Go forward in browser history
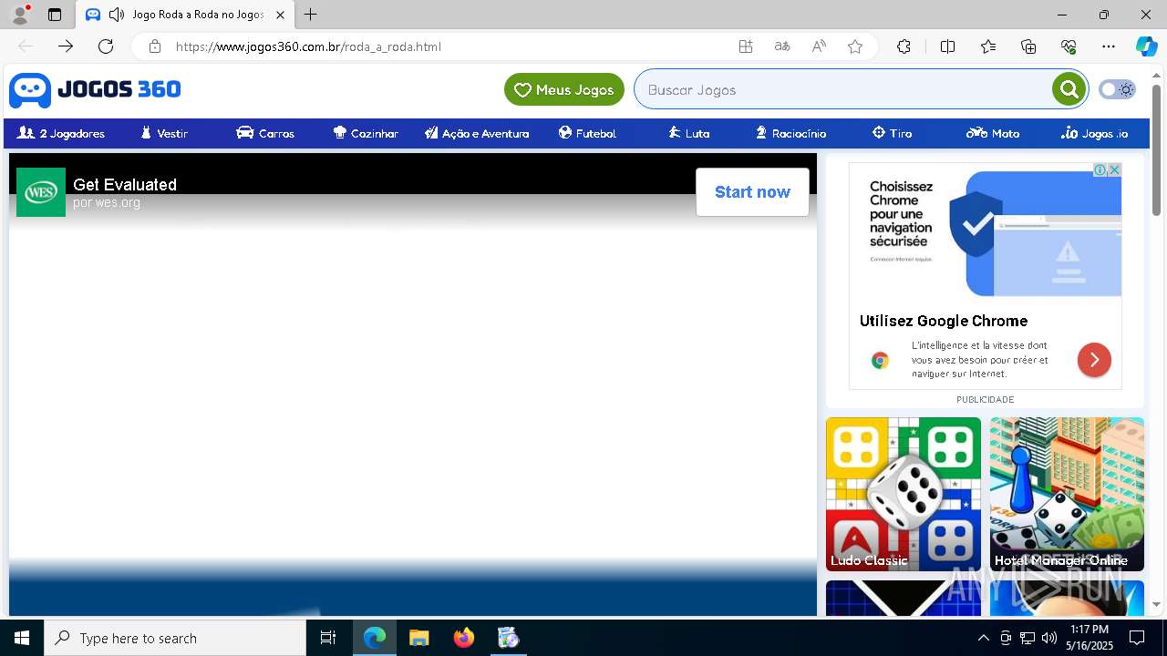 pyautogui.click(x=66, y=46)
